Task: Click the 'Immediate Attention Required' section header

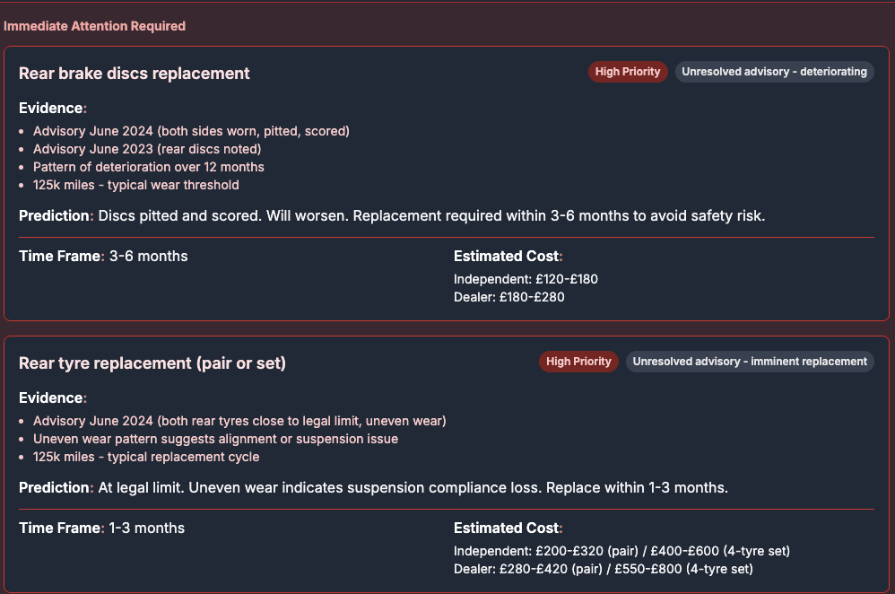Action: pyautogui.click(x=95, y=26)
